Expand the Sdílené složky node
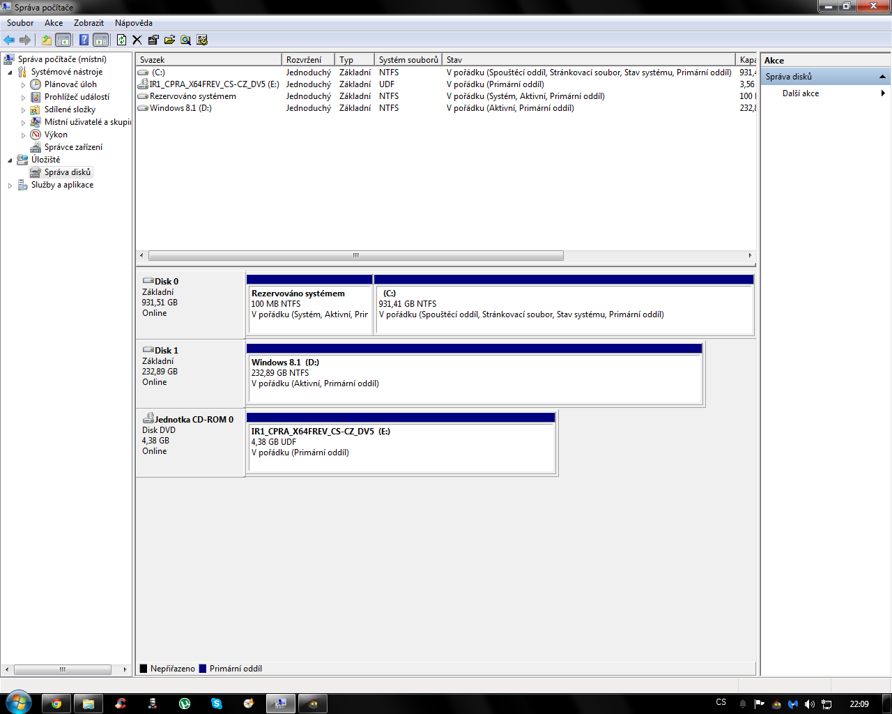Image resolution: width=892 pixels, height=714 pixels. (23, 109)
